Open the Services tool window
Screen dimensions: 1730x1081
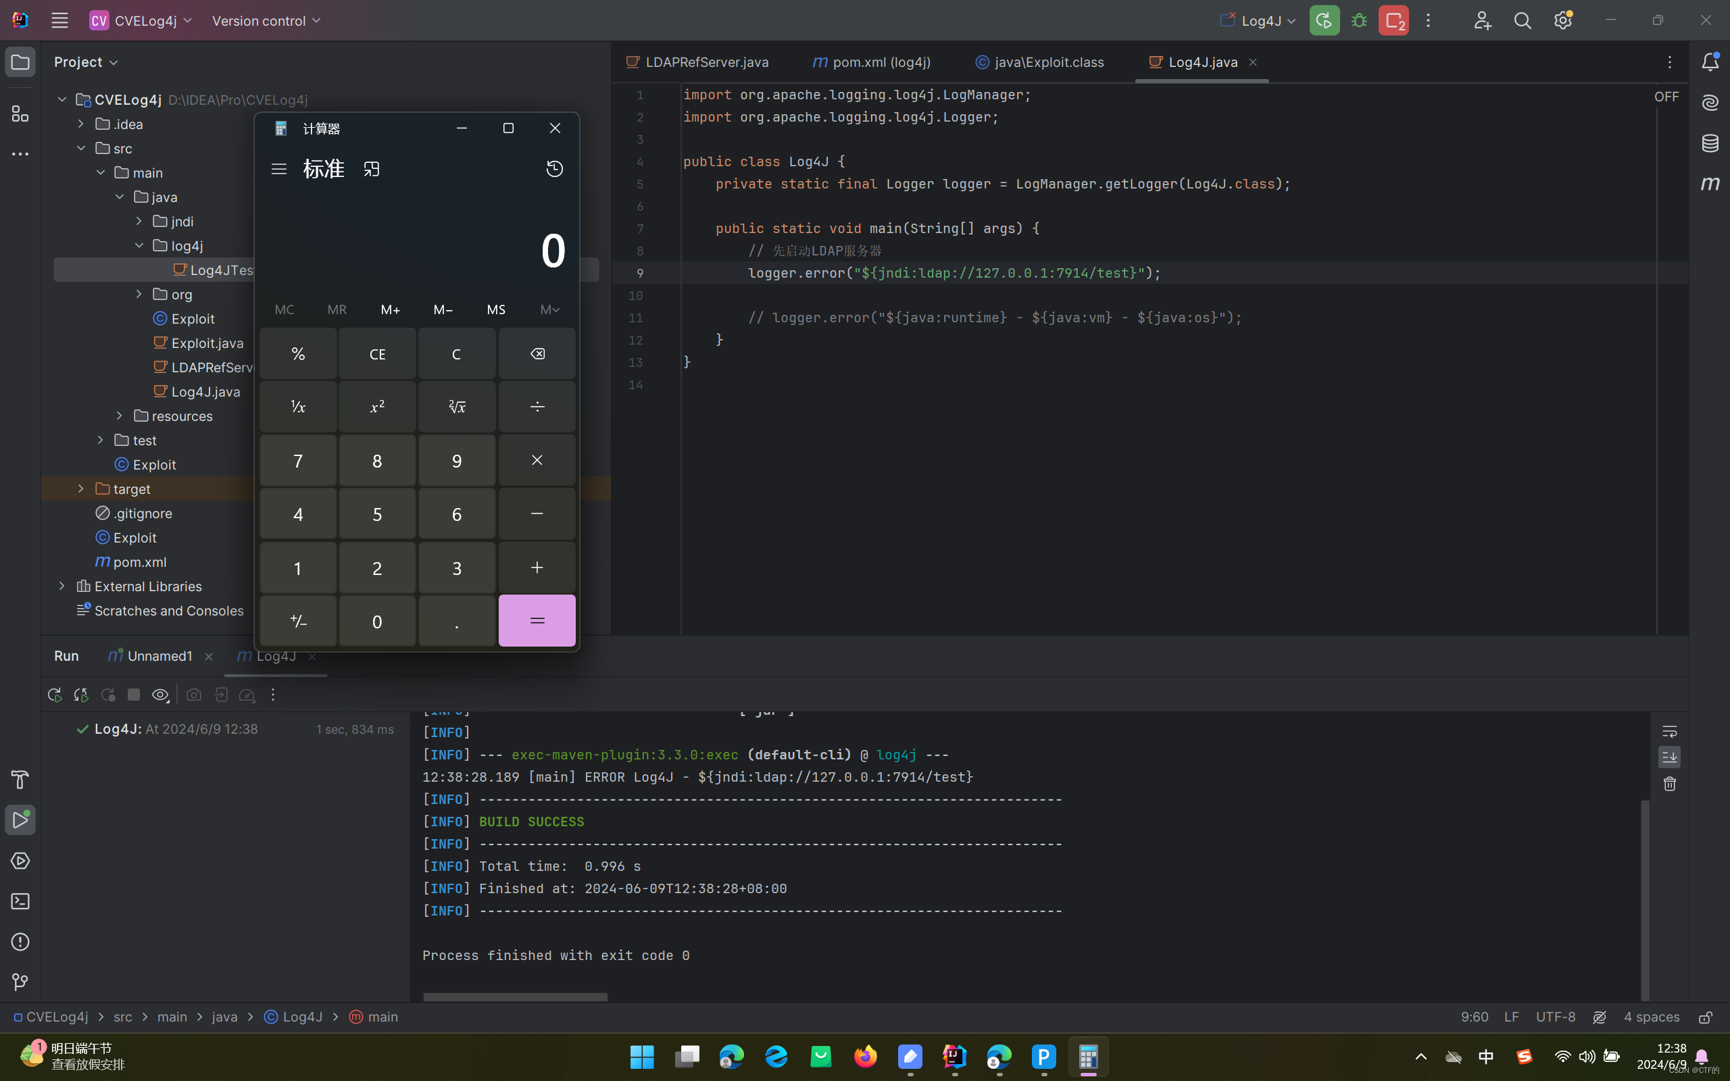pyautogui.click(x=20, y=861)
